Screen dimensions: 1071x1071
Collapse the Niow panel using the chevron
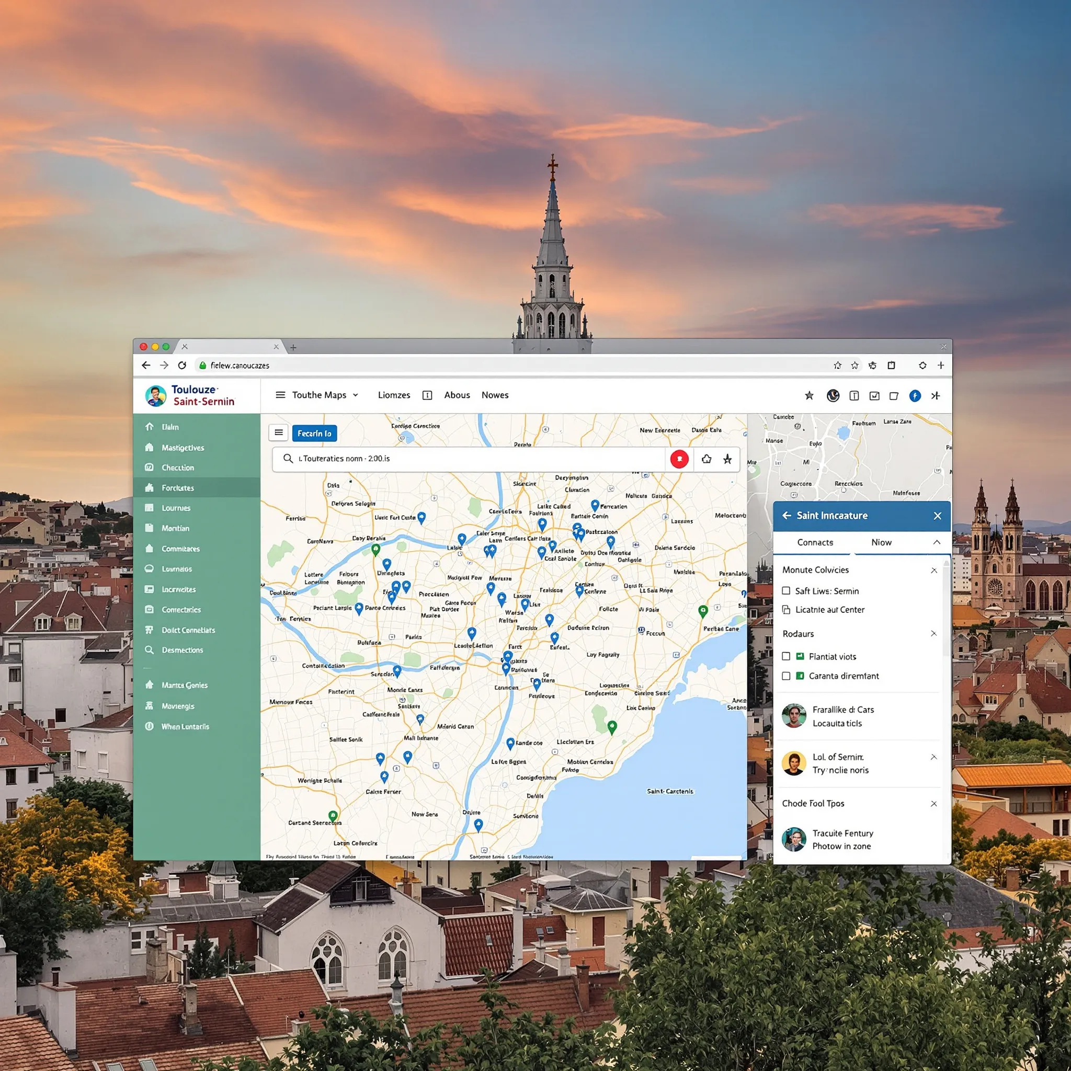(937, 542)
